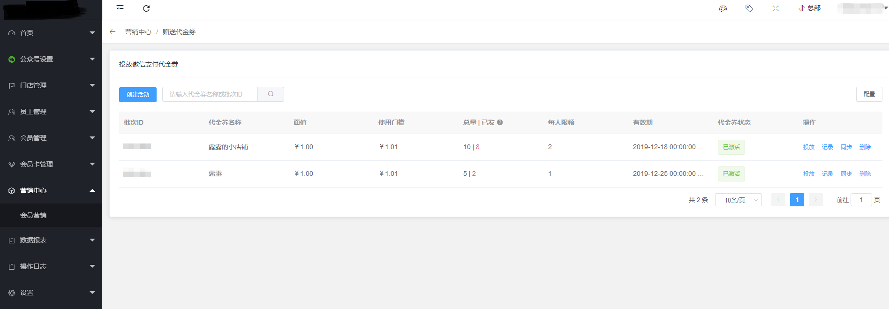Click the refresh icon in the top bar

click(x=146, y=8)
